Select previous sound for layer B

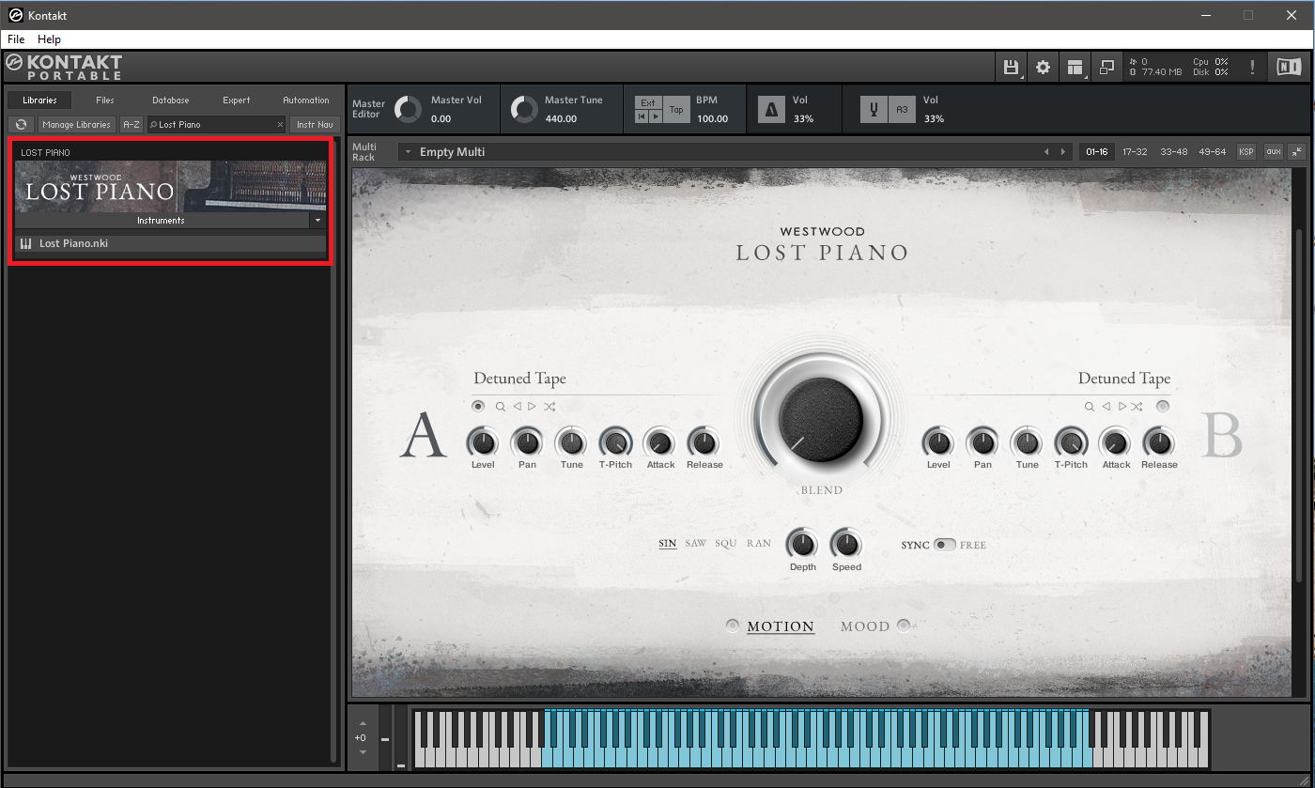pos(1106,407)
